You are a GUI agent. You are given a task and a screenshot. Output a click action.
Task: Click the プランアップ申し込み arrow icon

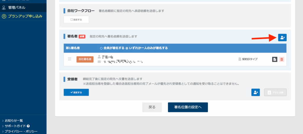pyautogui.click(x=4, y=17)
